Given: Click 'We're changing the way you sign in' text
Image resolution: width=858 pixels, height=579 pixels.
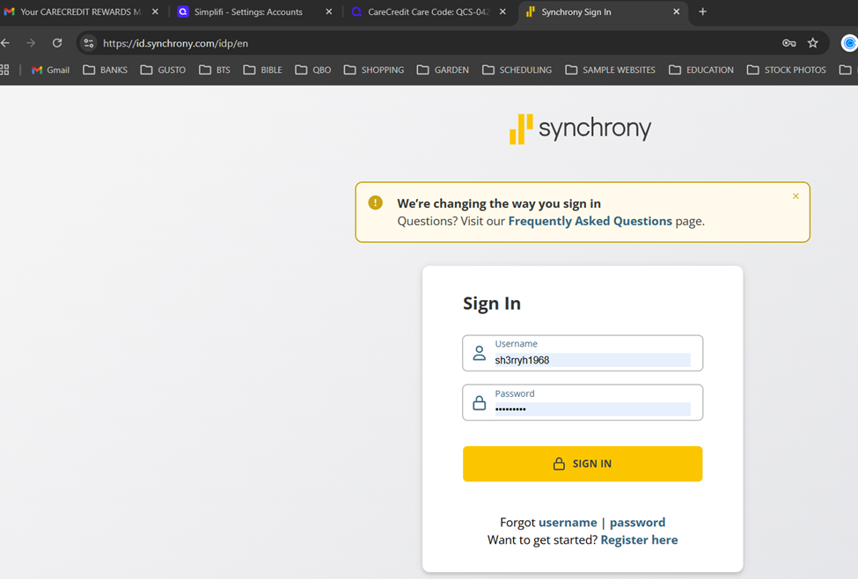Looking at the screenshot, I should tap(498, 203).
